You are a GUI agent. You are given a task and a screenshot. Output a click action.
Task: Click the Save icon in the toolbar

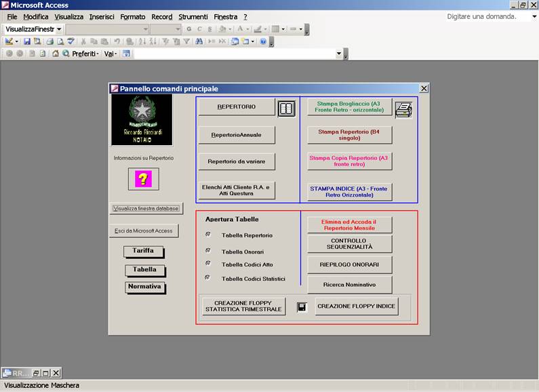27,41
